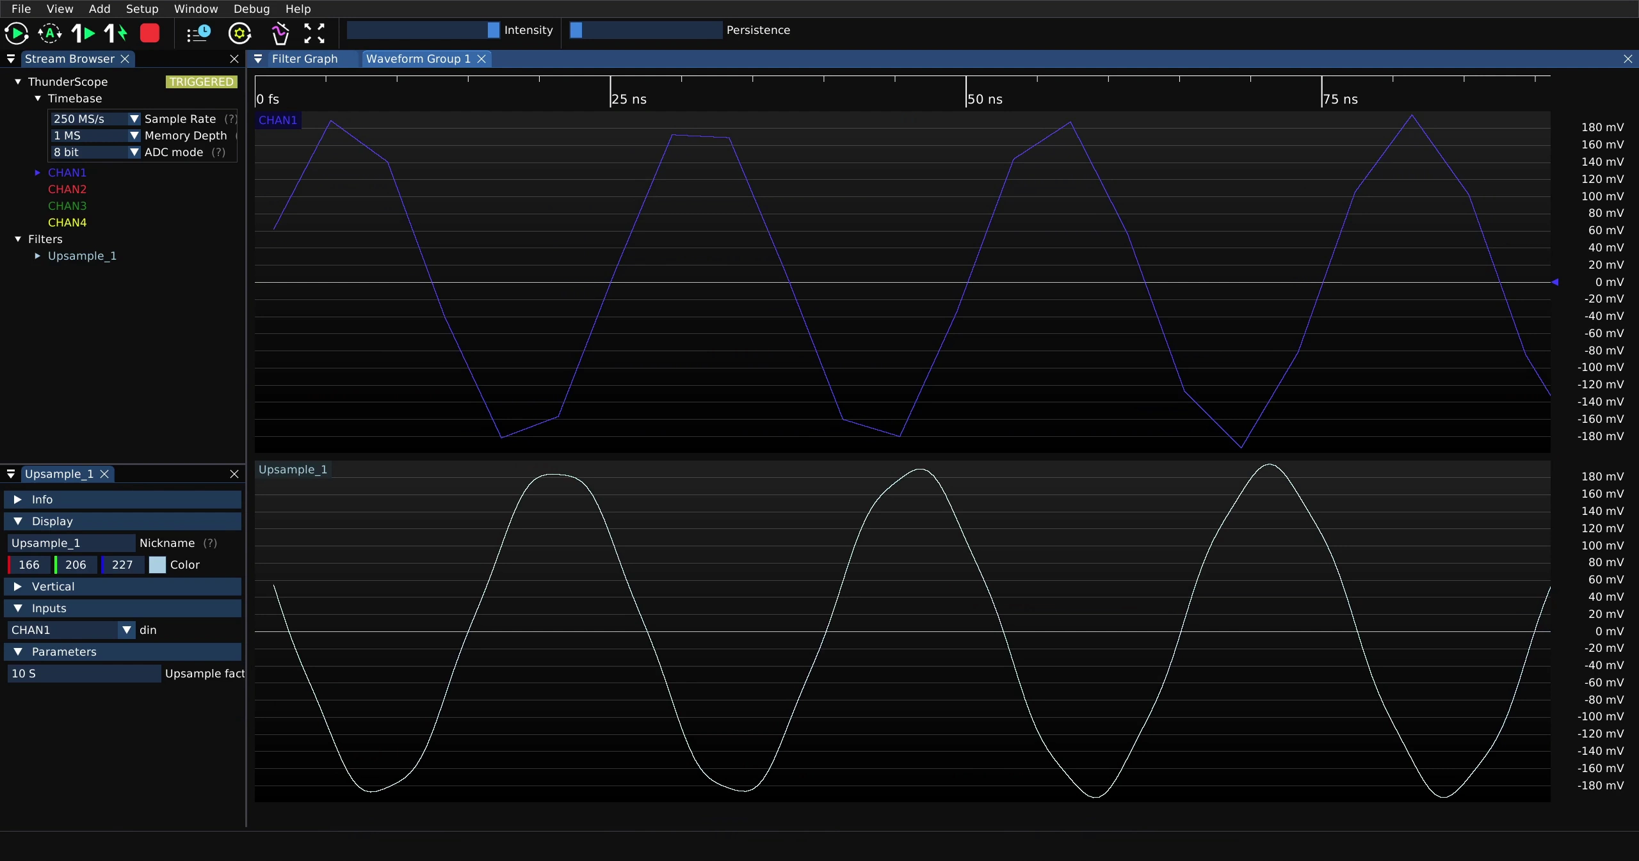Click the Nickname input field
Viewport: 1639px width, 861px height.
pos(71,543)
